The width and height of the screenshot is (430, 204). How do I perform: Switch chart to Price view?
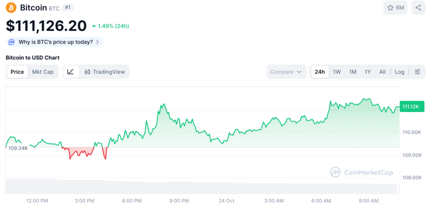pyautogui.click(x=17, y=72)
